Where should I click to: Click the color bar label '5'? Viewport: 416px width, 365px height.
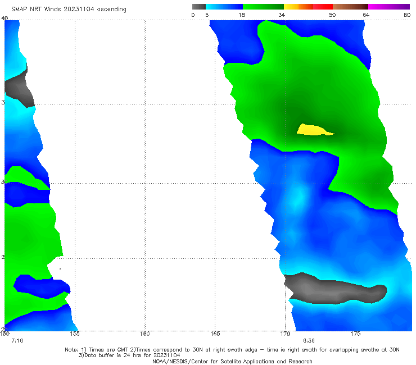(x=207, y=15)
